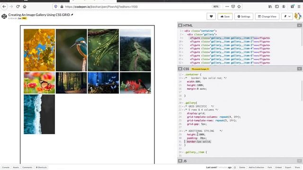This screenshot has width=303, height=170.
Task: Unfold the gallery__item-2 figure line
Action: [183, 42]
